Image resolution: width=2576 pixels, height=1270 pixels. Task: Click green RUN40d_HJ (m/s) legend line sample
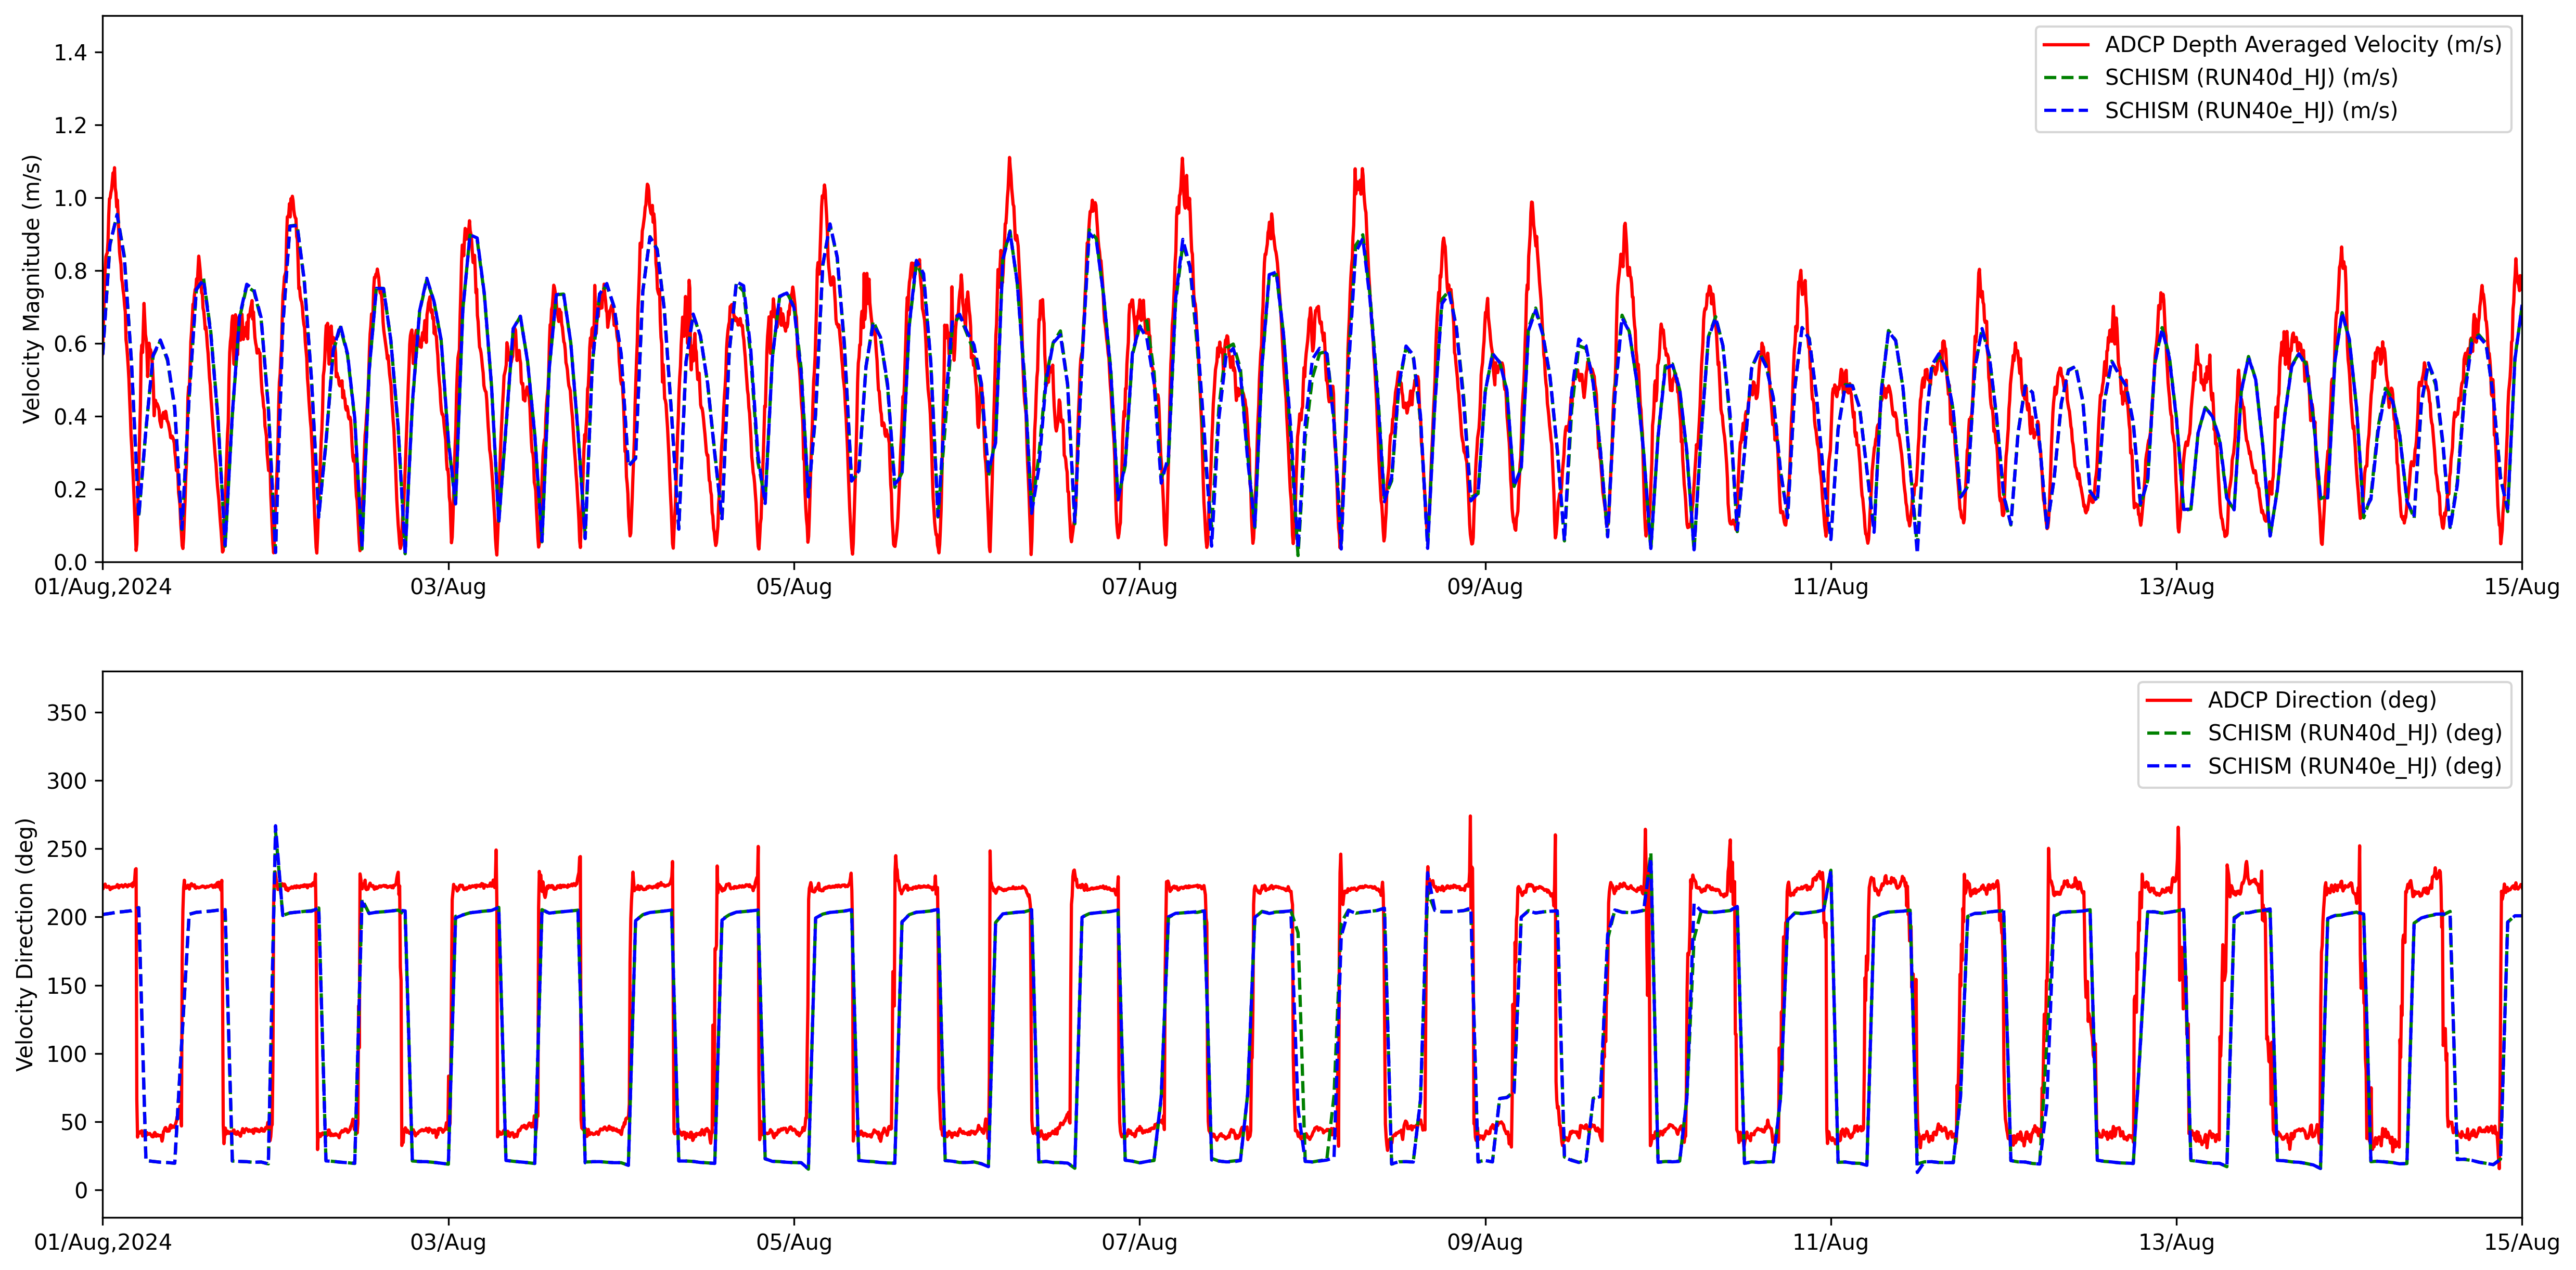(2066, 78)
